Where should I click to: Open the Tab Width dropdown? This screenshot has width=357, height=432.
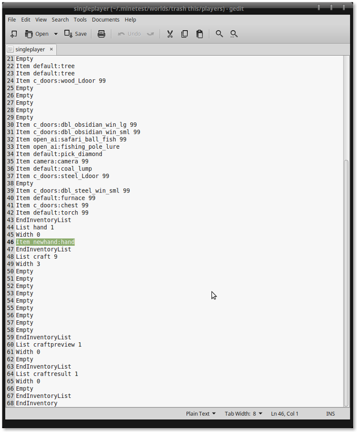(244, 414)
